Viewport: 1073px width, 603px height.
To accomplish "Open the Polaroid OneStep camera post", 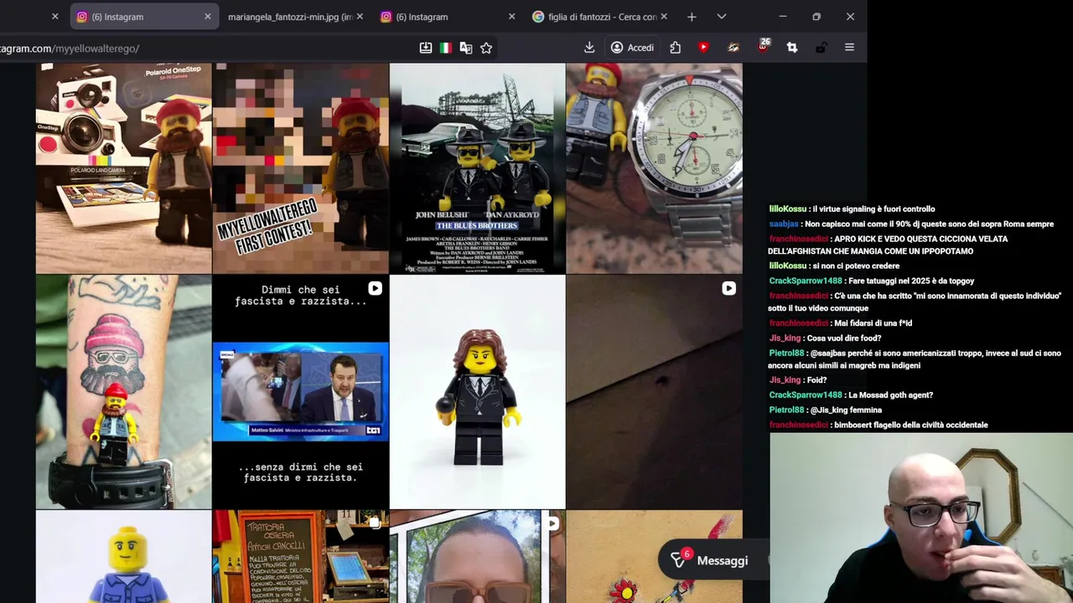I will tap(123, 168).
